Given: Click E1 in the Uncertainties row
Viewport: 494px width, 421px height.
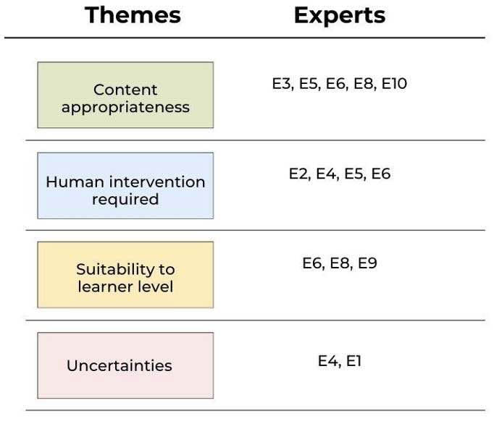Looking at the screenshot, I should click(x=353, y=361).
